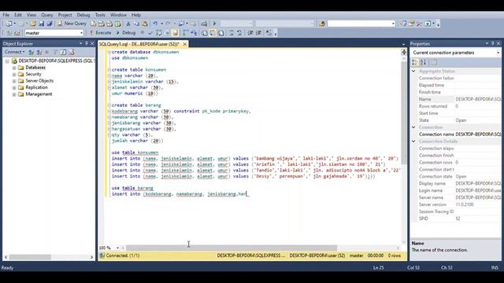Click the Copy icon in toolbar

click(136, 24)
